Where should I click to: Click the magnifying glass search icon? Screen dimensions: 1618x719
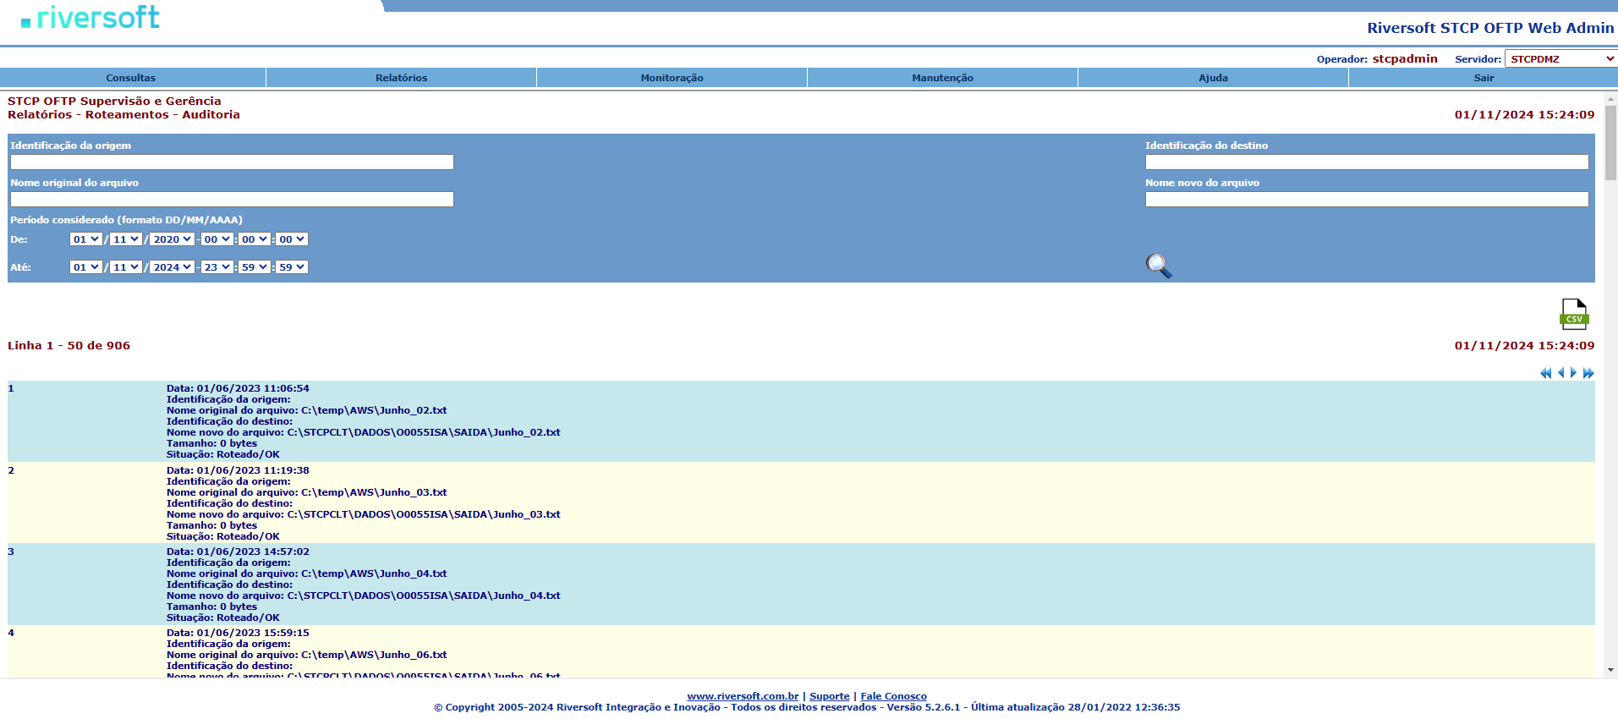click(x=1158, y=266)
